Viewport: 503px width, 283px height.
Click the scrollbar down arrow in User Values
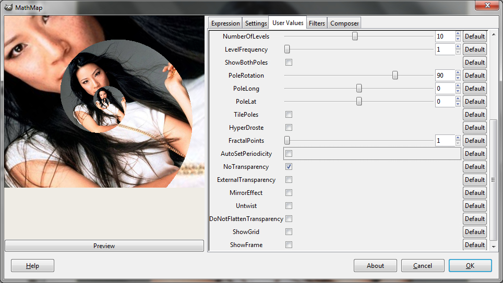(494, 247)
